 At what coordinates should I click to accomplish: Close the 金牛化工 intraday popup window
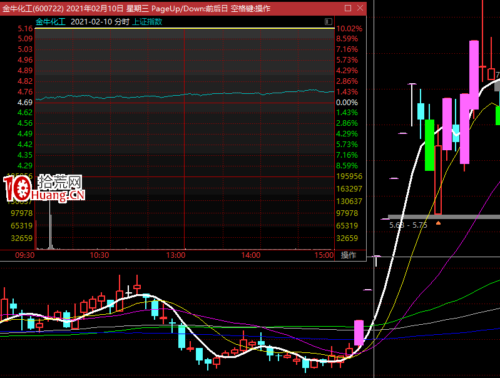[360, 8]
